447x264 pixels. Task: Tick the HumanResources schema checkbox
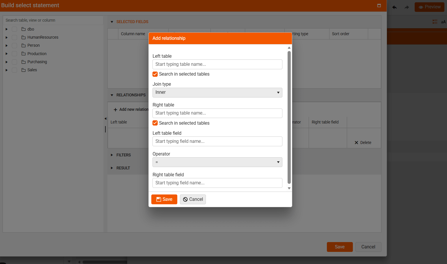(14, 37)
